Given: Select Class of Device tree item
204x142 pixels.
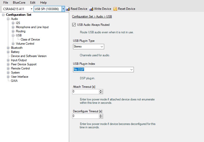Looking at the screenshot, I should tap(30, 40).
